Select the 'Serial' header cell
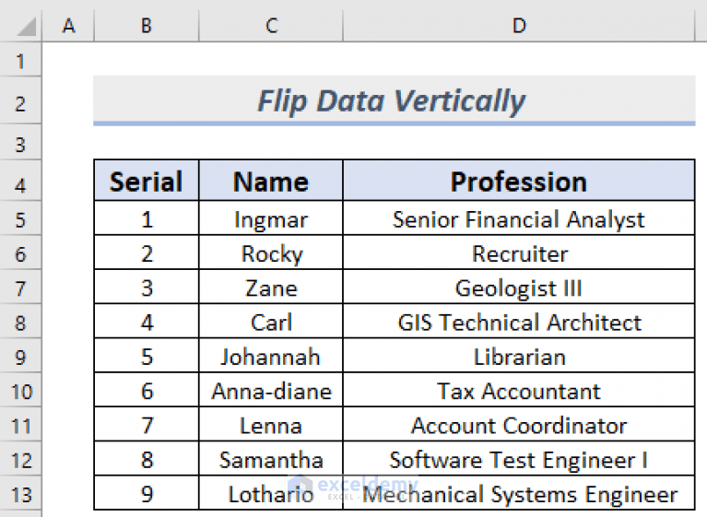 pos(146,182)
